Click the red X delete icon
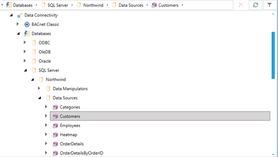Screen dimensions: 278x157 241,5
